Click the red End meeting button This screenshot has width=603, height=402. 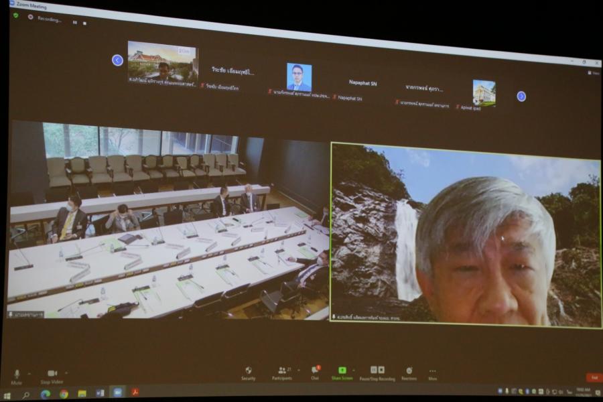[593, 378]
